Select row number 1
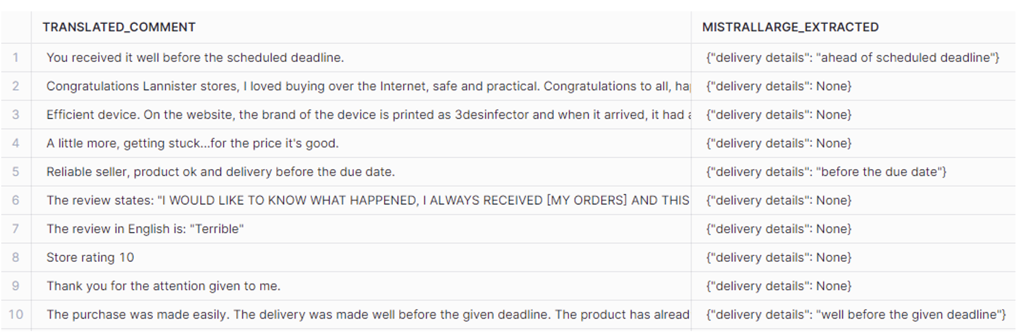The image size is (1018, 333). (x=16, y=57)
